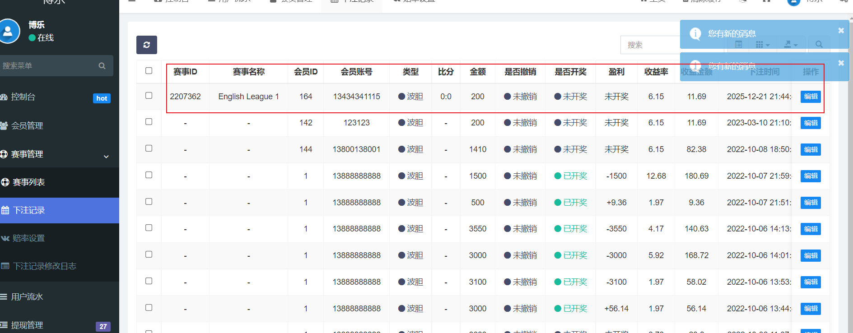Tick the checkbox for account 13800138001

pyautogui.click(x=149, y=148)
